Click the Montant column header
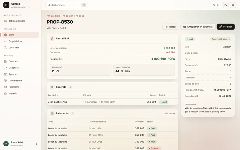The height and width of the screenshot is (150, 240). [x=140, y=122]
